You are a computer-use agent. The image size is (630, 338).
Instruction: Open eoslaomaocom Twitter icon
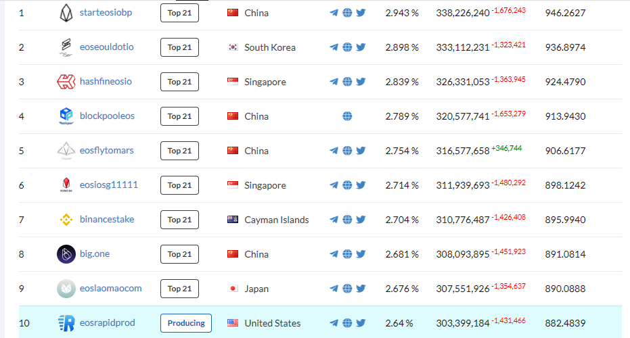(x=361, y=289)
